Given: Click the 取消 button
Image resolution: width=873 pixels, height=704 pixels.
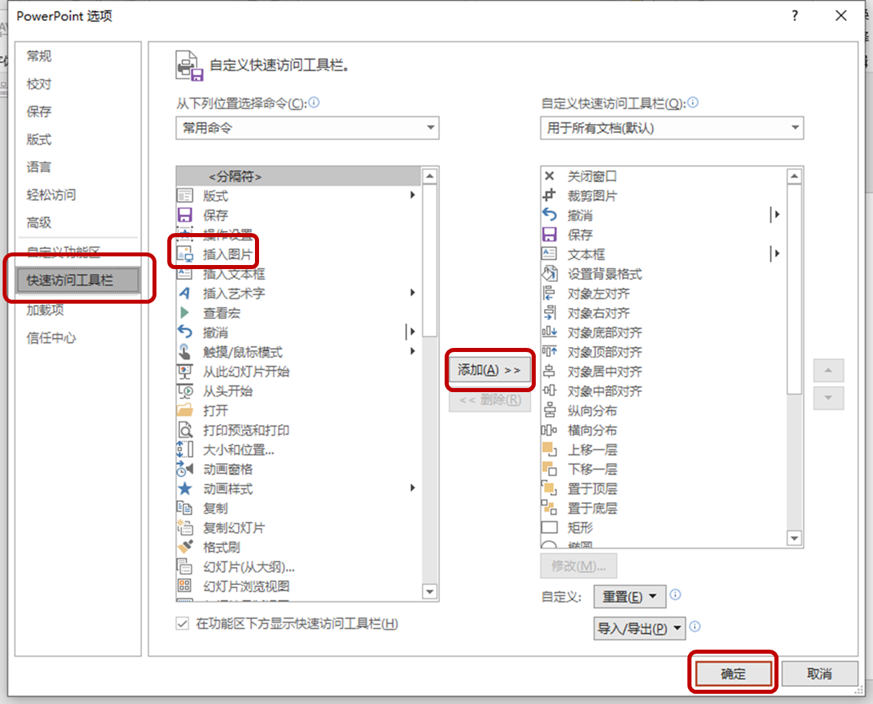Looking at the screenshot, I should tap(820, 673).
